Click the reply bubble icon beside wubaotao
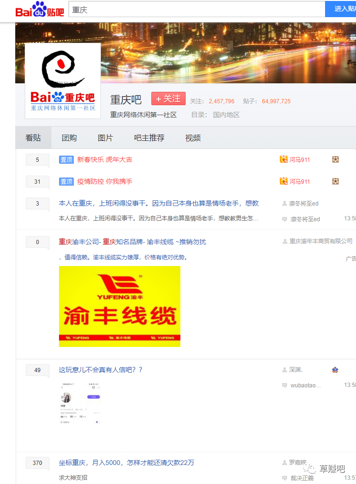 (x=285, y=385)
